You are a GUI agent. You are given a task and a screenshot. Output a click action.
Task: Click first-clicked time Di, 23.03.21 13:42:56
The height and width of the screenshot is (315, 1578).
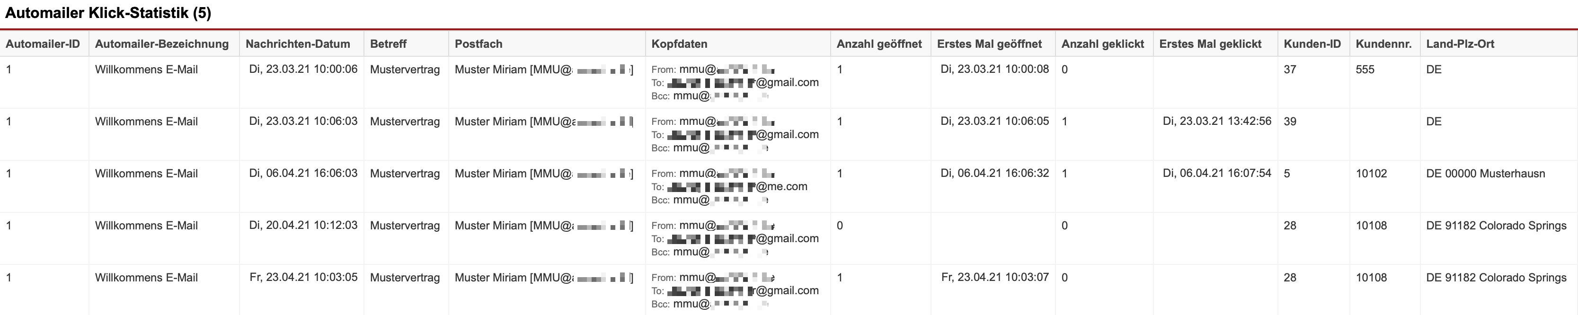coord(1216,122)
